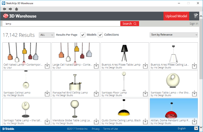The height and width of the screenshot is (132, 203).
Task: Download Panajachel Bird Ceiling Lamp
Action: click(96, 93)
